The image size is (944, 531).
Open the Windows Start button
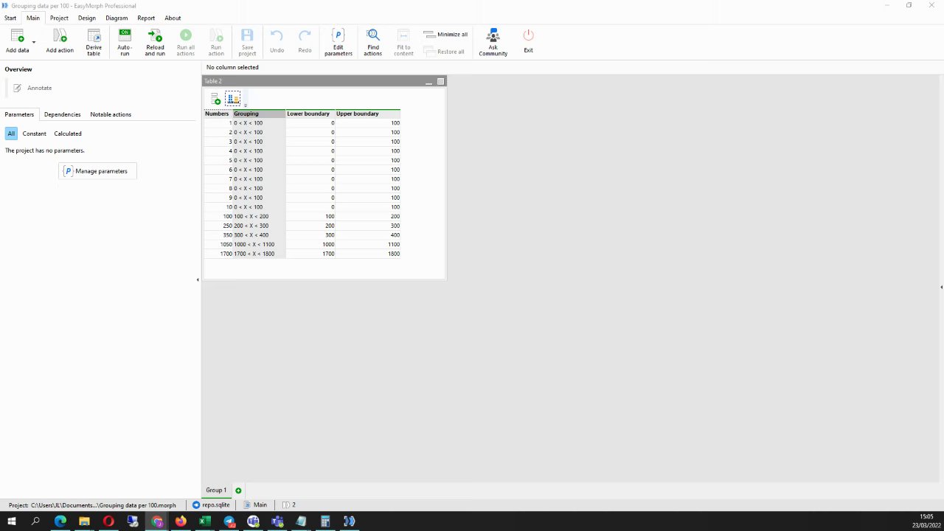pos(12,521)
